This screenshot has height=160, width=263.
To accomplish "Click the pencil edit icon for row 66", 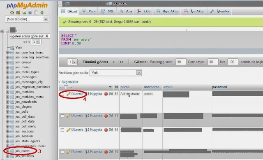I will click(x=68, y=152).
